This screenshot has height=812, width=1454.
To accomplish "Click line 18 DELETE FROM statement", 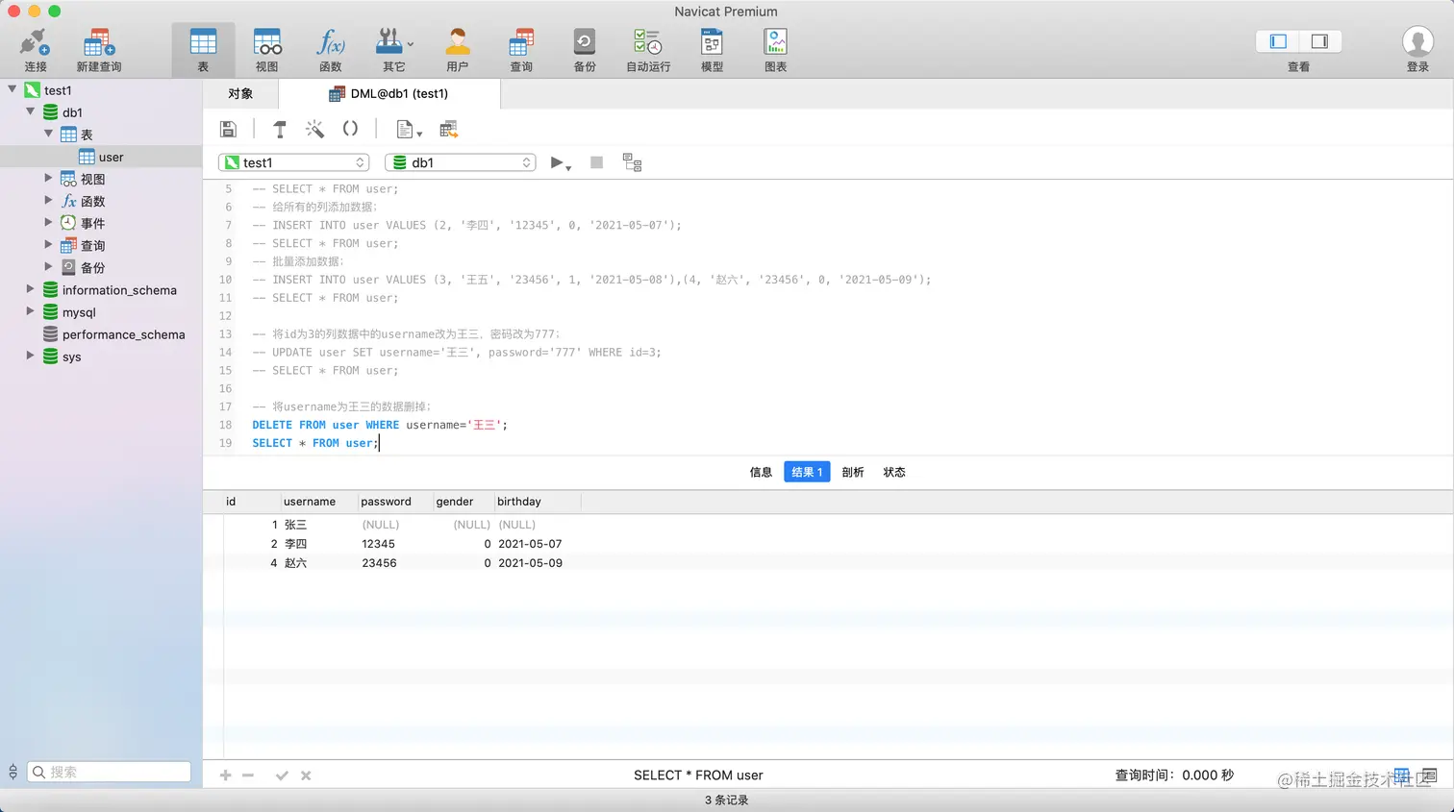I will pyautogui.click(x=380, y=425).
